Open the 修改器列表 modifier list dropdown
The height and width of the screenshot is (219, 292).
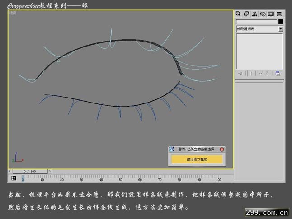point(259,29)
